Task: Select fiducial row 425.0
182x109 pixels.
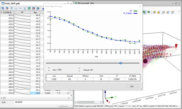Action: click(x=7, y=15)
